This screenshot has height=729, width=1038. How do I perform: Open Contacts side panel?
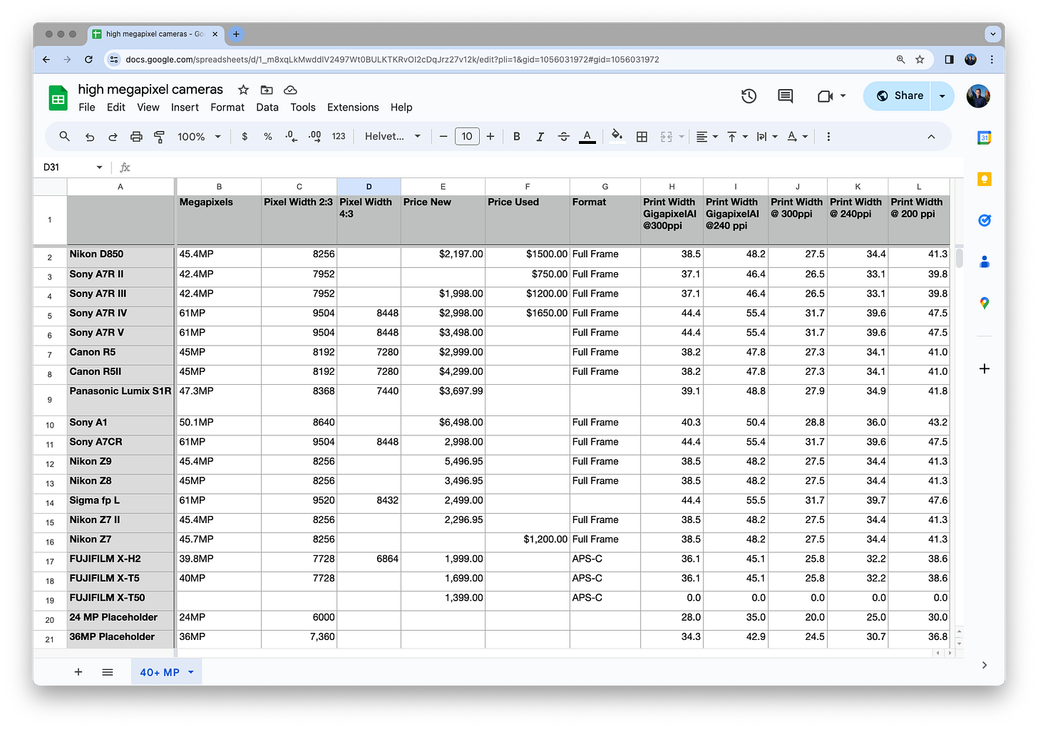(x=985, y=262)
